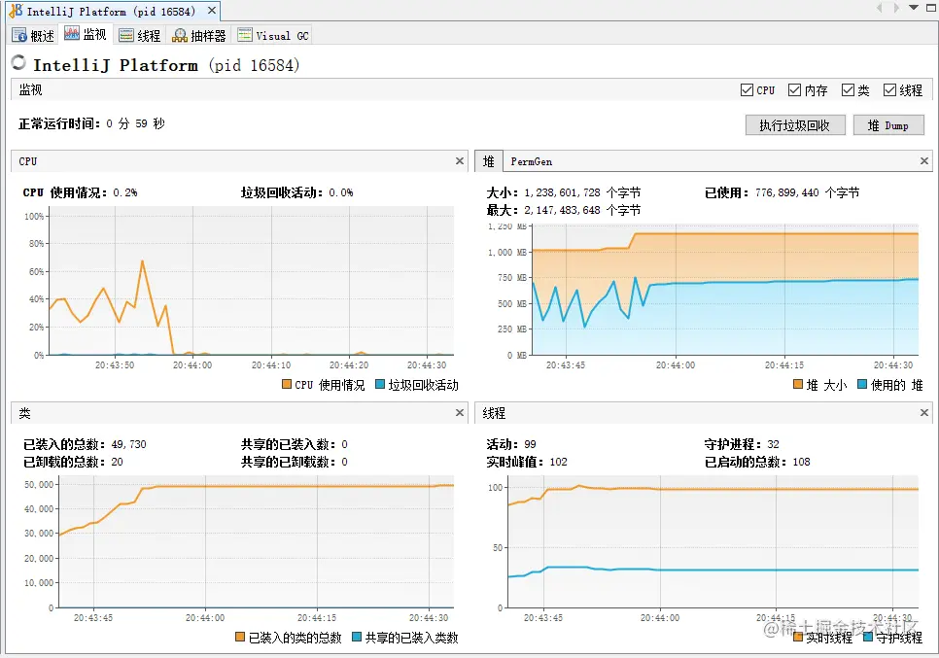Click the blue 使用的 堆 legend swatch
The image size is (939, 658).
tap(862, 384)
